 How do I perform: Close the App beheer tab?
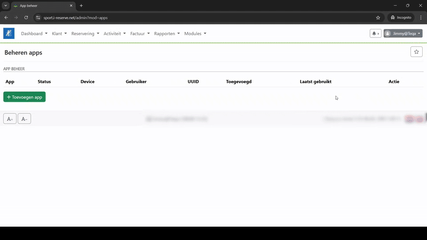71,5
